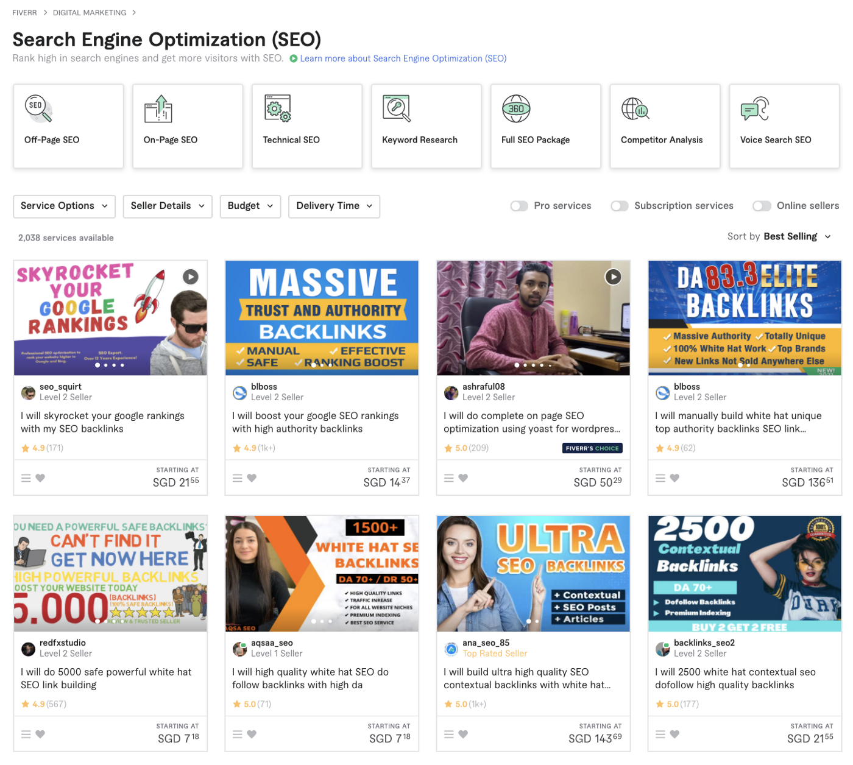The image size is (853, 765).
Task: Select Technical SEO category label
Action: click(x=291, y=139)
